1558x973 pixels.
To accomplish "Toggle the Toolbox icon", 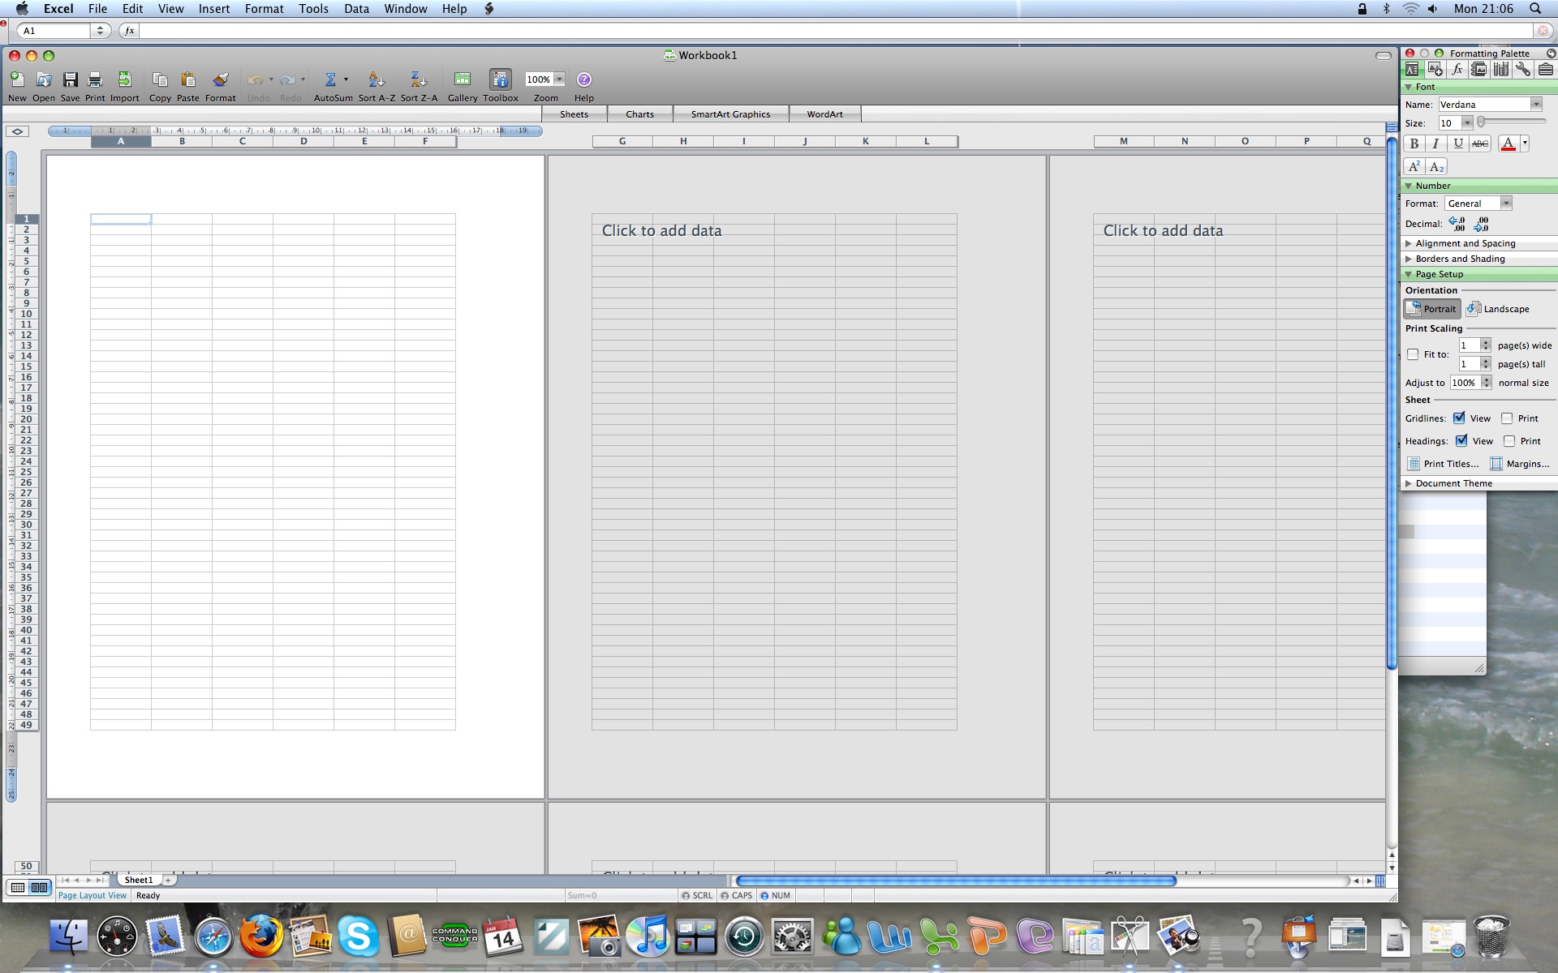I will coord(501,79).
